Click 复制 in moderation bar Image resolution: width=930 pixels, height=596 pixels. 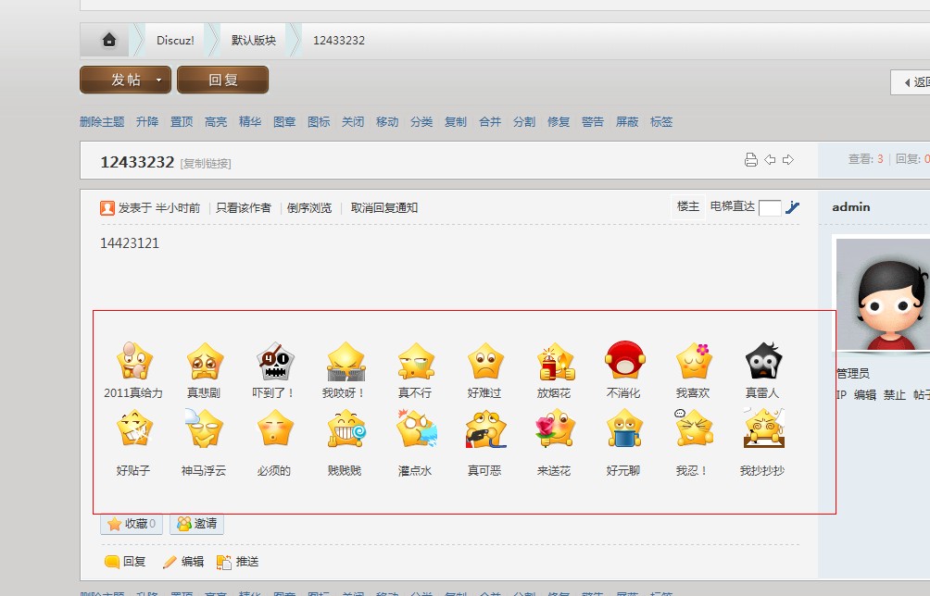pyautogui.click(x=456, y=122)
